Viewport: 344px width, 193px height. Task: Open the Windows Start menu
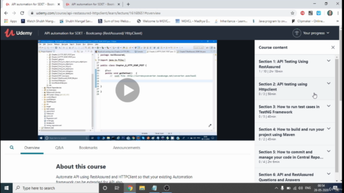6,188
